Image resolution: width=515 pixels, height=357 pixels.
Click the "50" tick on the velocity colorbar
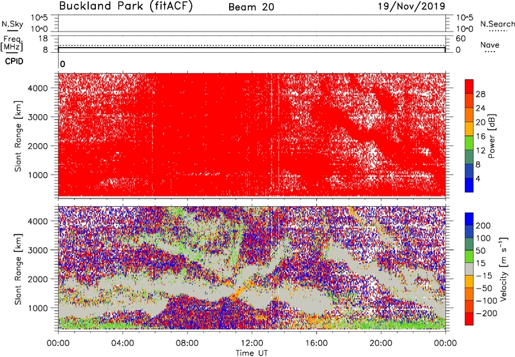pyautogui.click(x=480, y=251)
